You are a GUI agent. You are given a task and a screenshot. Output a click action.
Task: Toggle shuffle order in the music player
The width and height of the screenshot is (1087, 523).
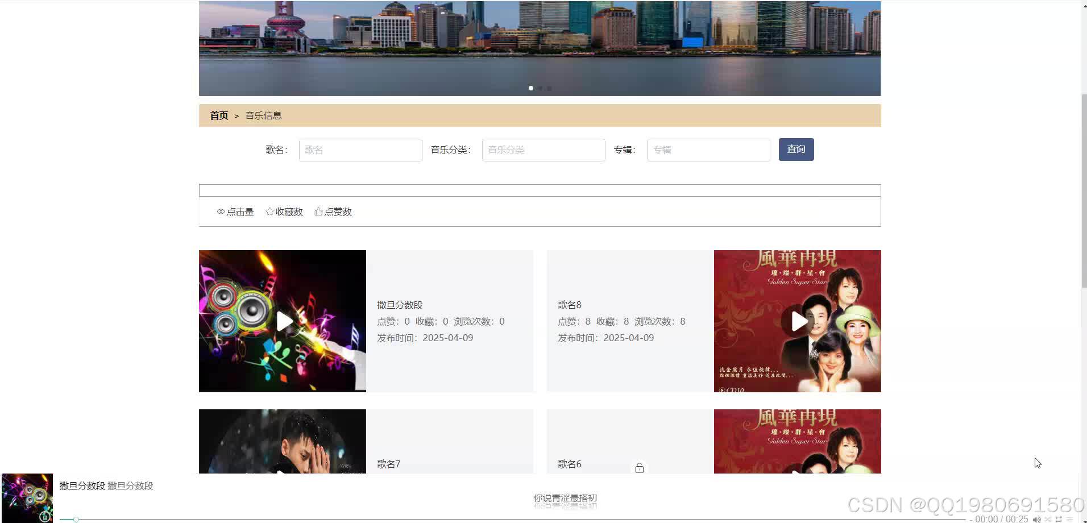click(x=1048, y=519)
